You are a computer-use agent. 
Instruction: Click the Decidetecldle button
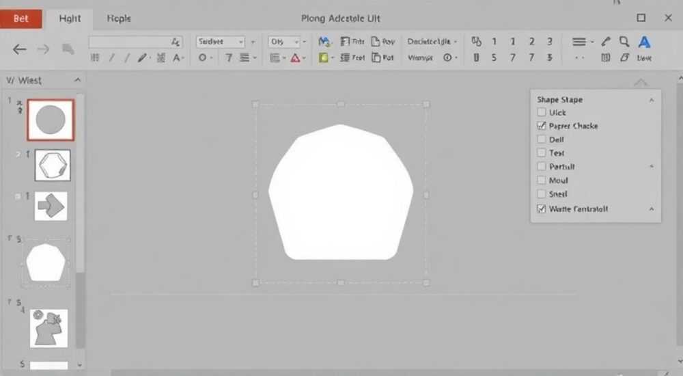[432, 42]
